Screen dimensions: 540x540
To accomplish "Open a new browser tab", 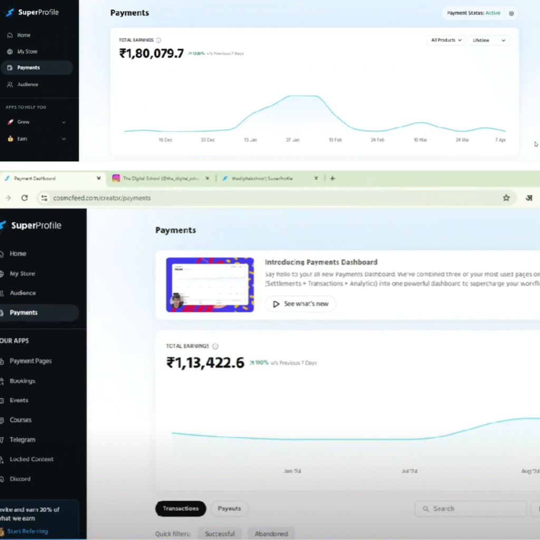I will pos(332,178).
